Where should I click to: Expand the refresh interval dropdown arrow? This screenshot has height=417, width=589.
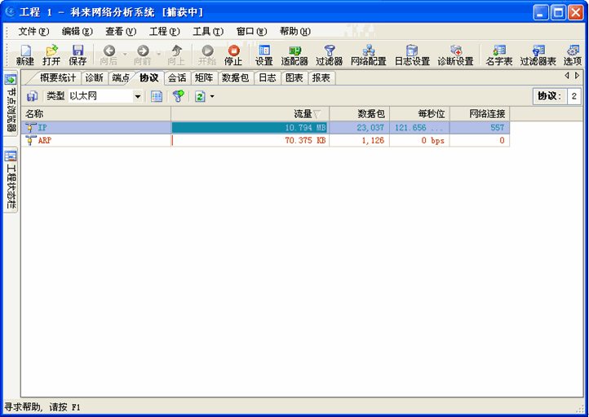click(x=212, y=97)
